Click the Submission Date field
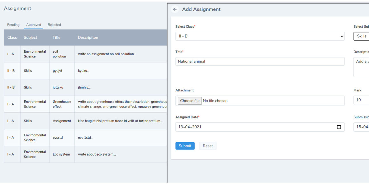The height and width of the screenshot is (184, 369). pyautogui.click(x=362, y=127)
